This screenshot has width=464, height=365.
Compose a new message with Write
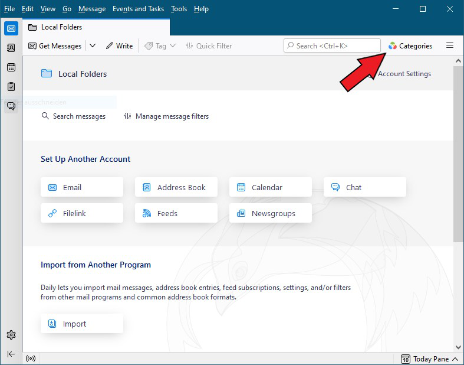(x=120, y=46)
